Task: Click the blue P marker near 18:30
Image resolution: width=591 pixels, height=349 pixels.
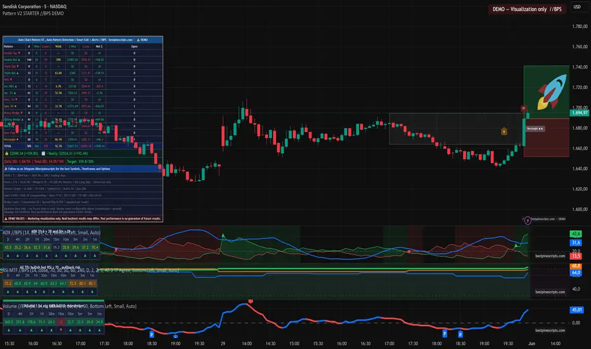Action: [152, 334]
